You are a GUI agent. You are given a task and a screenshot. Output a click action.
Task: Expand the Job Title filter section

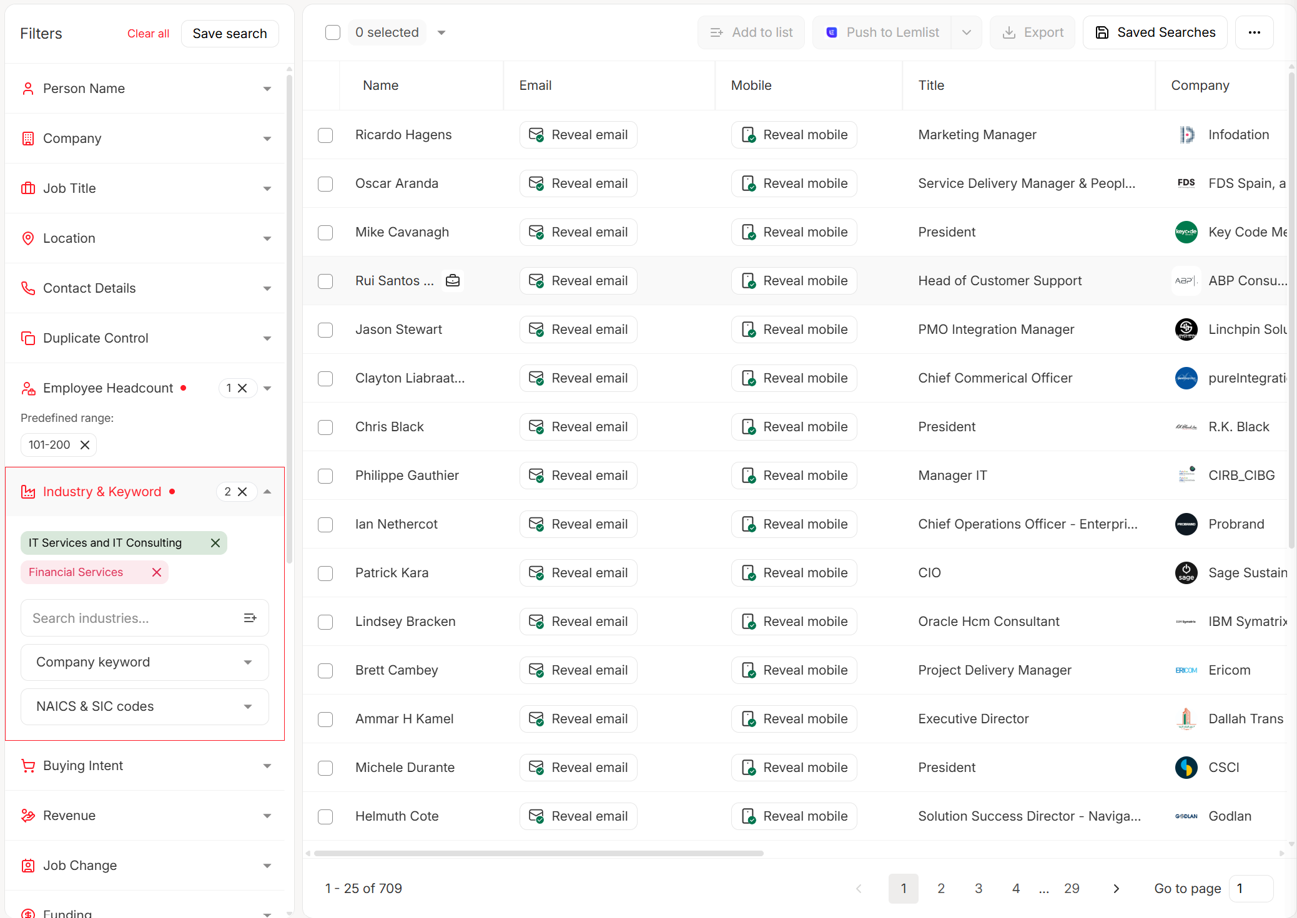tap(145, 188)
